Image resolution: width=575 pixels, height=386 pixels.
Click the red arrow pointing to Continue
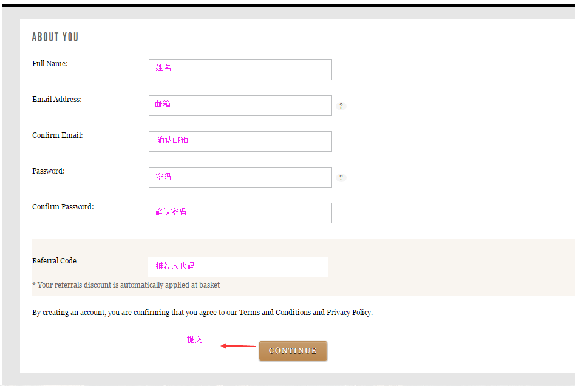(x=238, y=346)
